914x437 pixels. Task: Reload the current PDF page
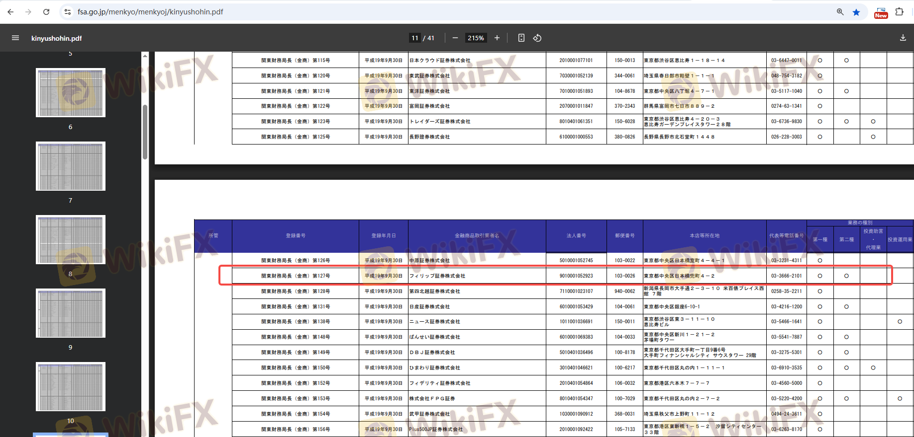pyautogui.click(x=46, y=12)
